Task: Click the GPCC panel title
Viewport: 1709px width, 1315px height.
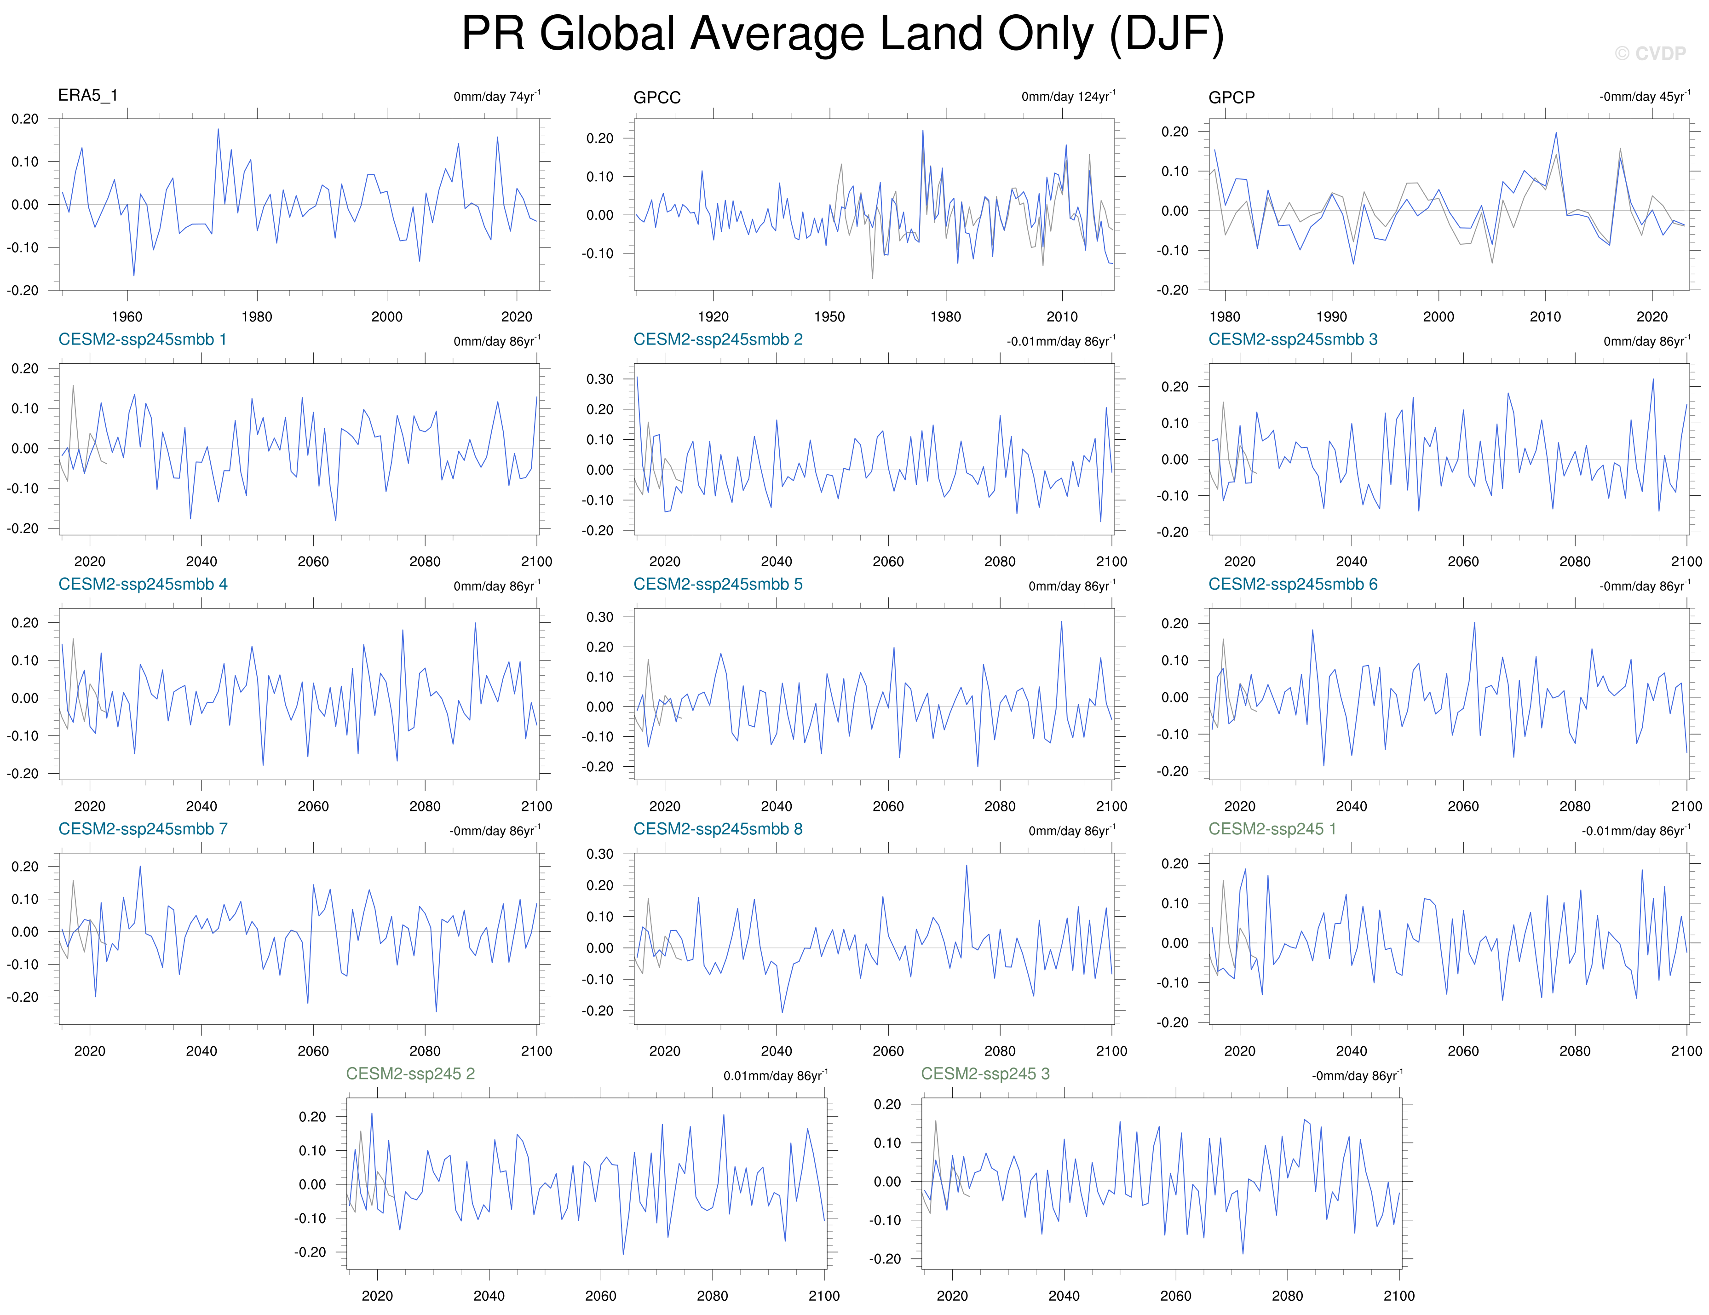Action: point(656,98)
